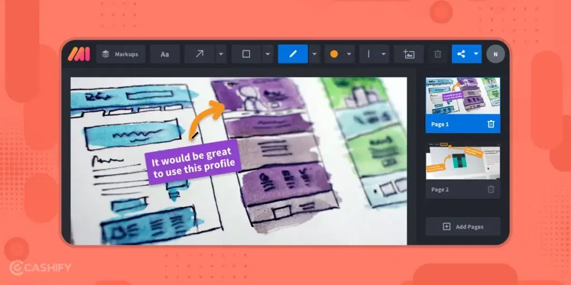Viewport: 571px width, 285px height.
Task: Expand the pen tool dropdown
Action: [x=314, y=54]
